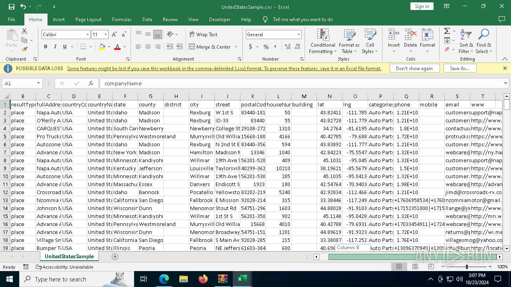Click the horizontal scrollbar thumb
The image size is (511, 287).
413,257
